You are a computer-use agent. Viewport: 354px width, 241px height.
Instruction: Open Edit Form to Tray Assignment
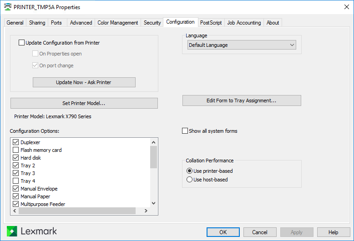click(242, 100)
